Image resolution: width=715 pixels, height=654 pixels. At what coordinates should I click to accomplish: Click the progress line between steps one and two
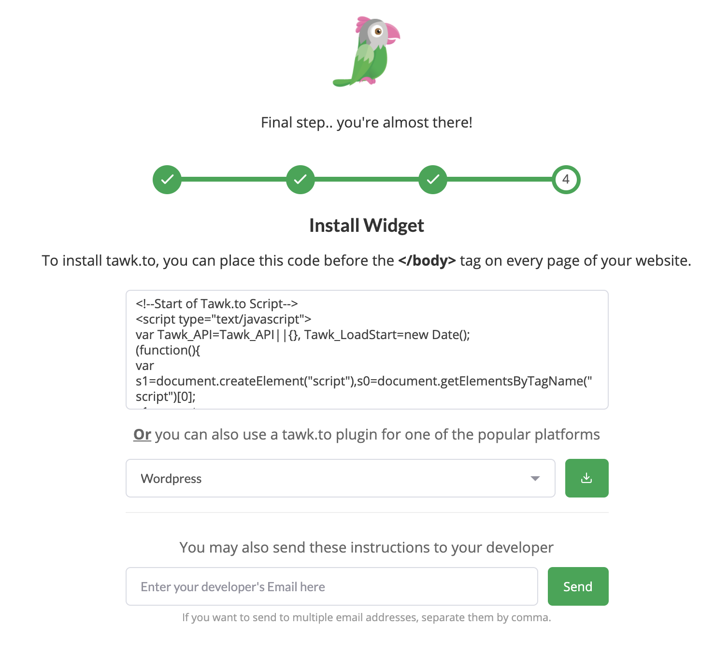coord(234,180)
